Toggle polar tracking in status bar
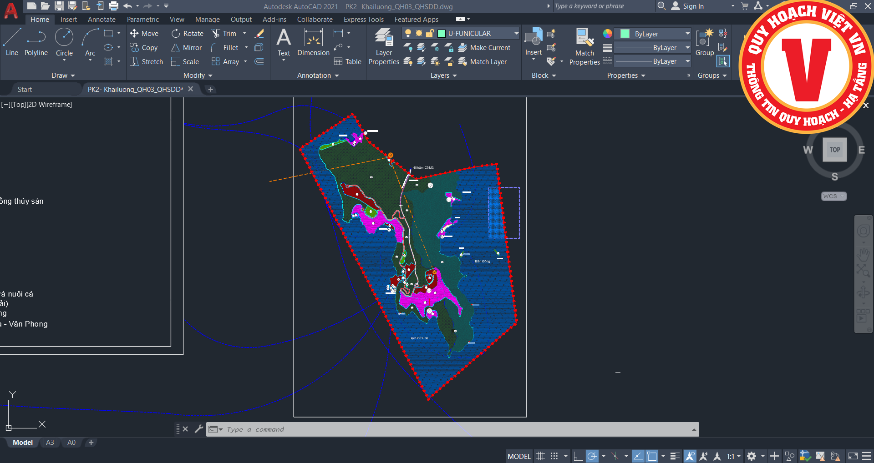The width and height of the screenshot is (874, 463). (x=592, y=456)
